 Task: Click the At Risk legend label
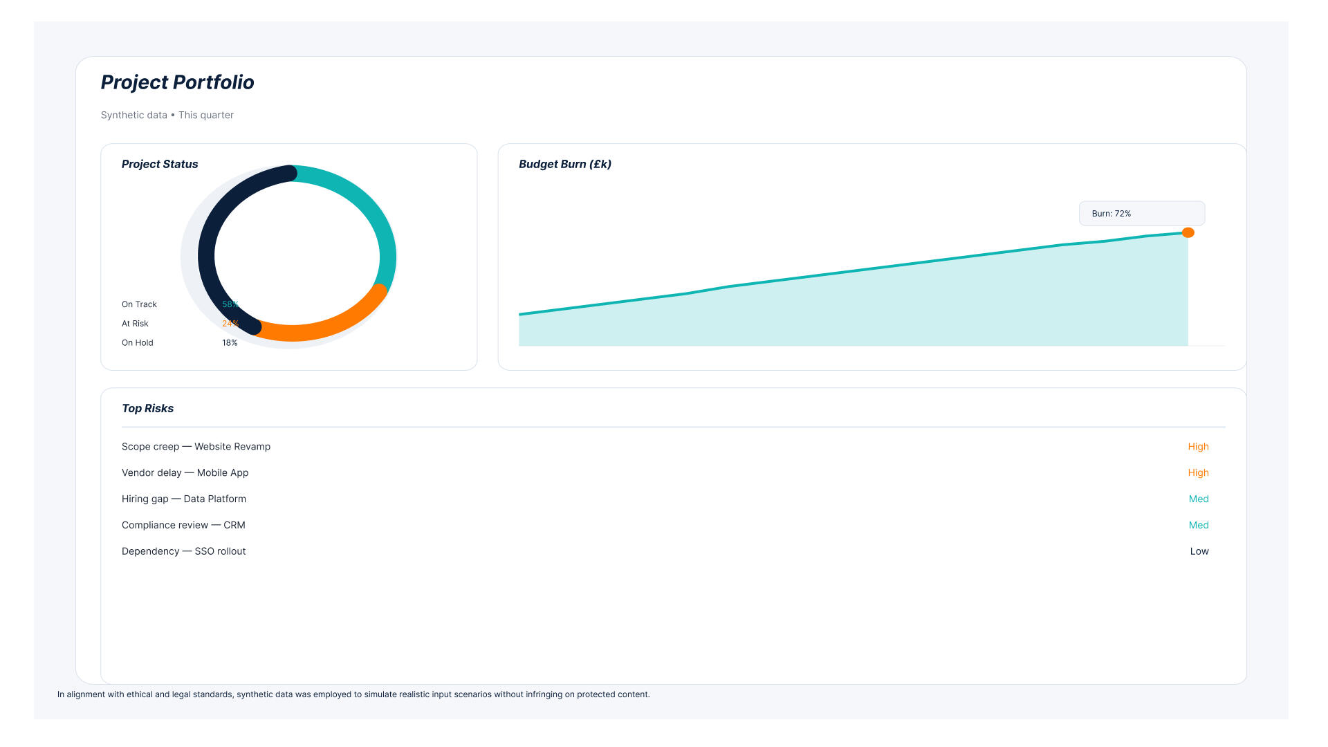click(135, 324)
